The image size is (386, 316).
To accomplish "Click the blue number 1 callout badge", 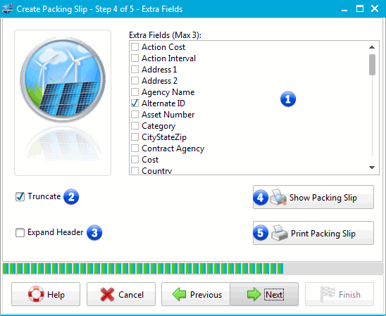I will point(288,99).
